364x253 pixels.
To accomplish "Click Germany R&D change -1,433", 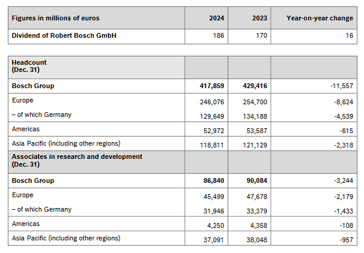I will click(344, 211).
